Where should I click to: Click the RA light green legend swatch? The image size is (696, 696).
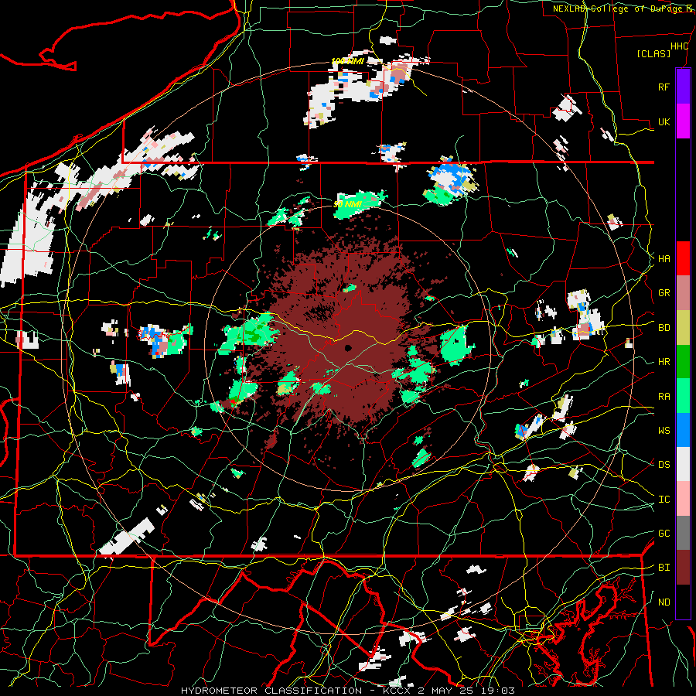(x=683, y=396)
